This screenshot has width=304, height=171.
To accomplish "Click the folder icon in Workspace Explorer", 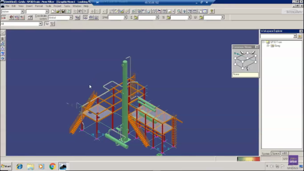I will pyautogui.click(x=300, y=36).
